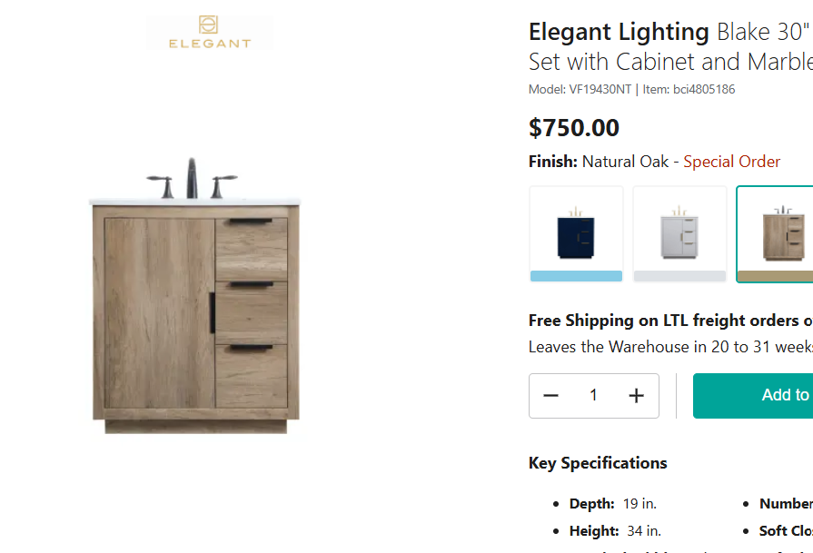
Task: Select the navy blue finish swatch
Action: pyautogui.click(x=576, y=233)
